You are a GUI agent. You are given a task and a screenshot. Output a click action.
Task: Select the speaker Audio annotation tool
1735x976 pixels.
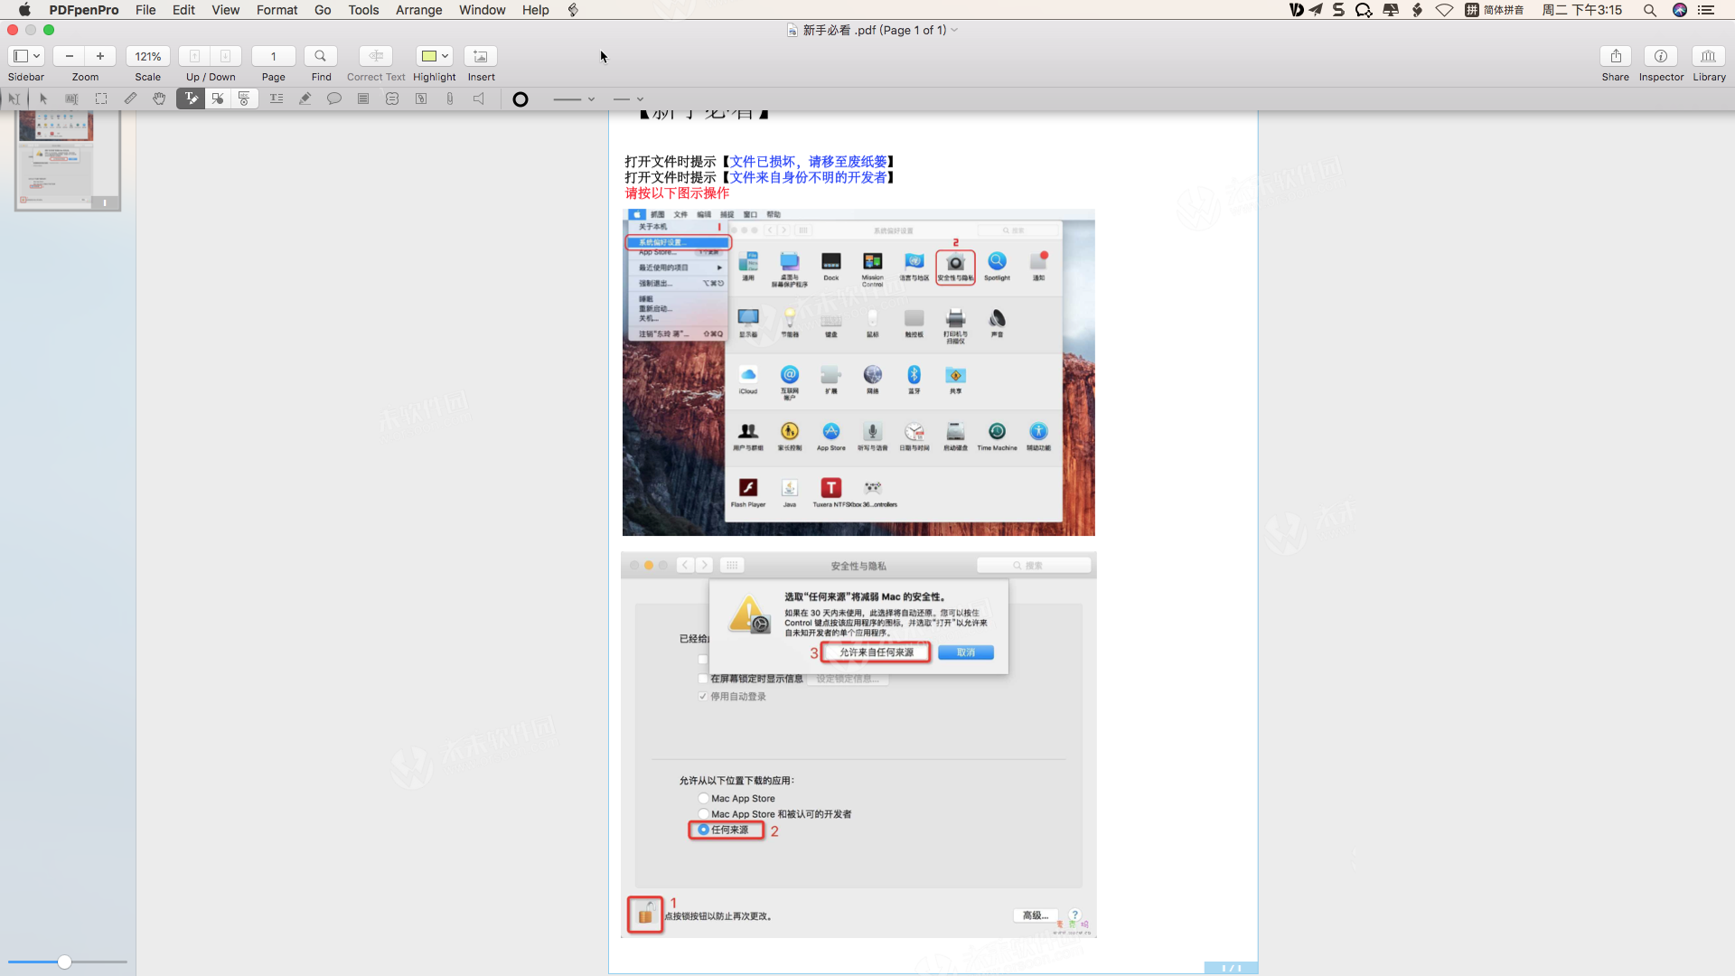point(479,99)
